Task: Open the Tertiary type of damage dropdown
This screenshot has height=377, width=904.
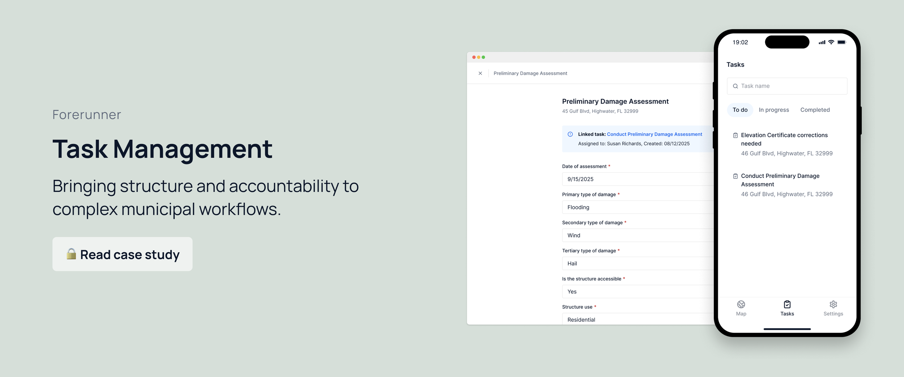Action: [638, 264]
